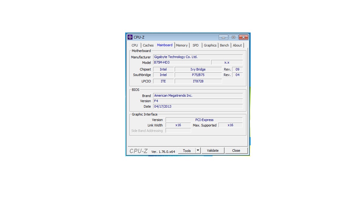Minimize the CPU-Z window

pyautogui.click(x=223, y=37)
